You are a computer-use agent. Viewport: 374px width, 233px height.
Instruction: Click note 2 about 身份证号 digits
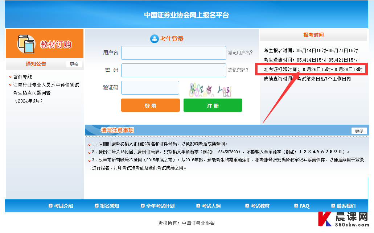[x=221, y=152]
